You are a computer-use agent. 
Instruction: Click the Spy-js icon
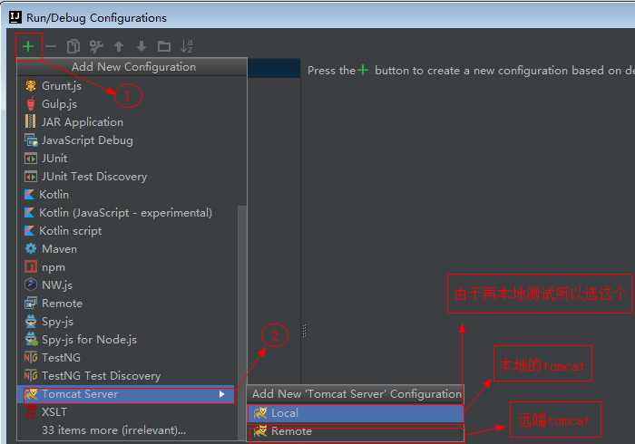(x=31, y=321)
